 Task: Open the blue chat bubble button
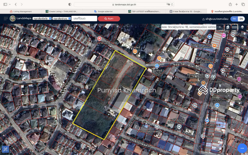point(242,148)
